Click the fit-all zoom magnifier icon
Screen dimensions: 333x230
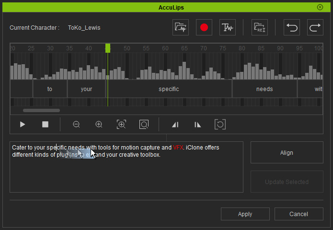(144, 125)
